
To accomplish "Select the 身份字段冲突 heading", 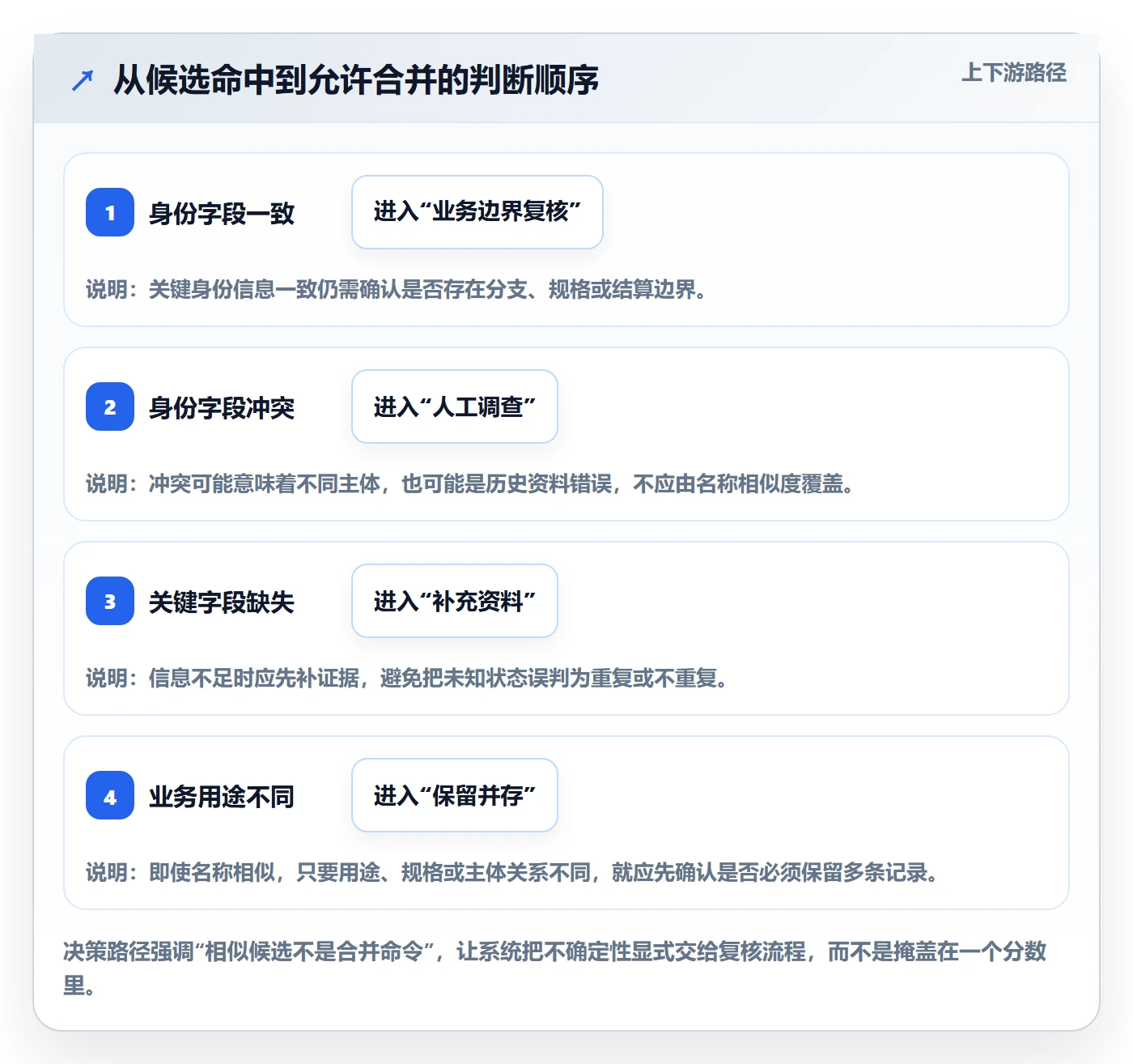I will pos(222,408).
